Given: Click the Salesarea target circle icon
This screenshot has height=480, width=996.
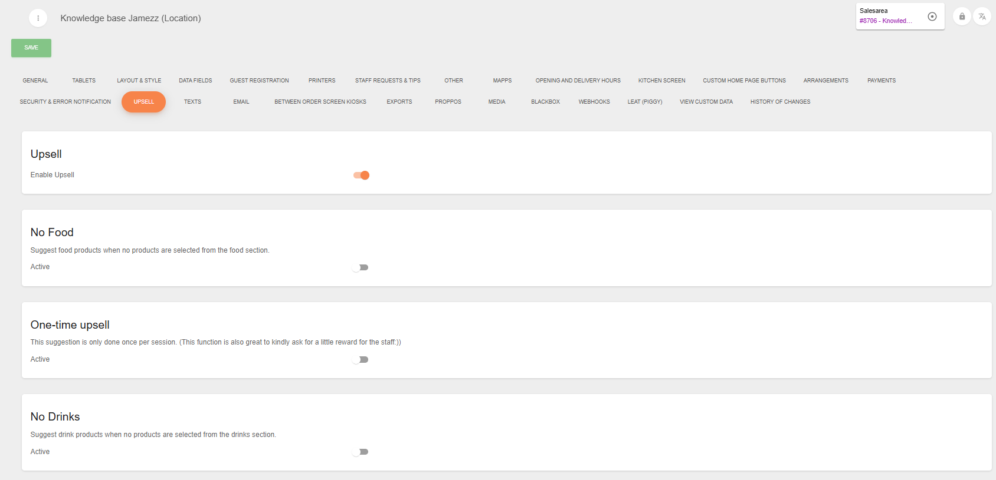Looking at the screenshot, I should [x=932, y=16].
